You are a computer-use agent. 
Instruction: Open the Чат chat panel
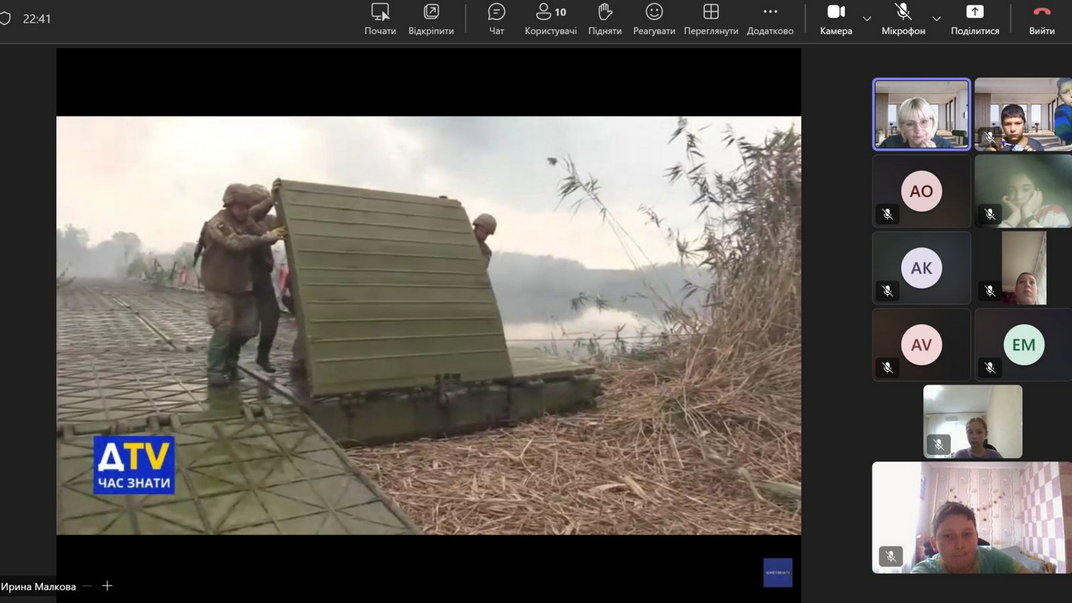(496, 20)
